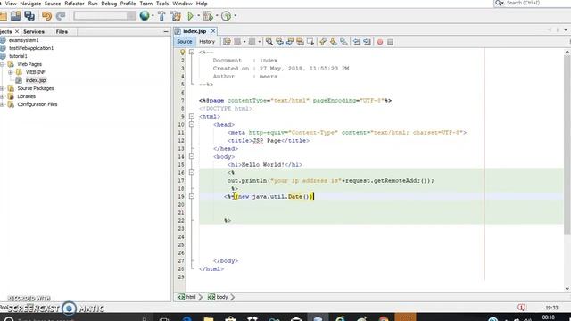
Task: Click the Search (Ctrl+I) field
Action: coord(532,4)
